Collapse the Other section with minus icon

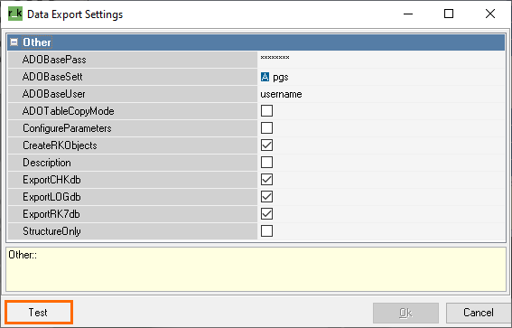click(14, 42)
